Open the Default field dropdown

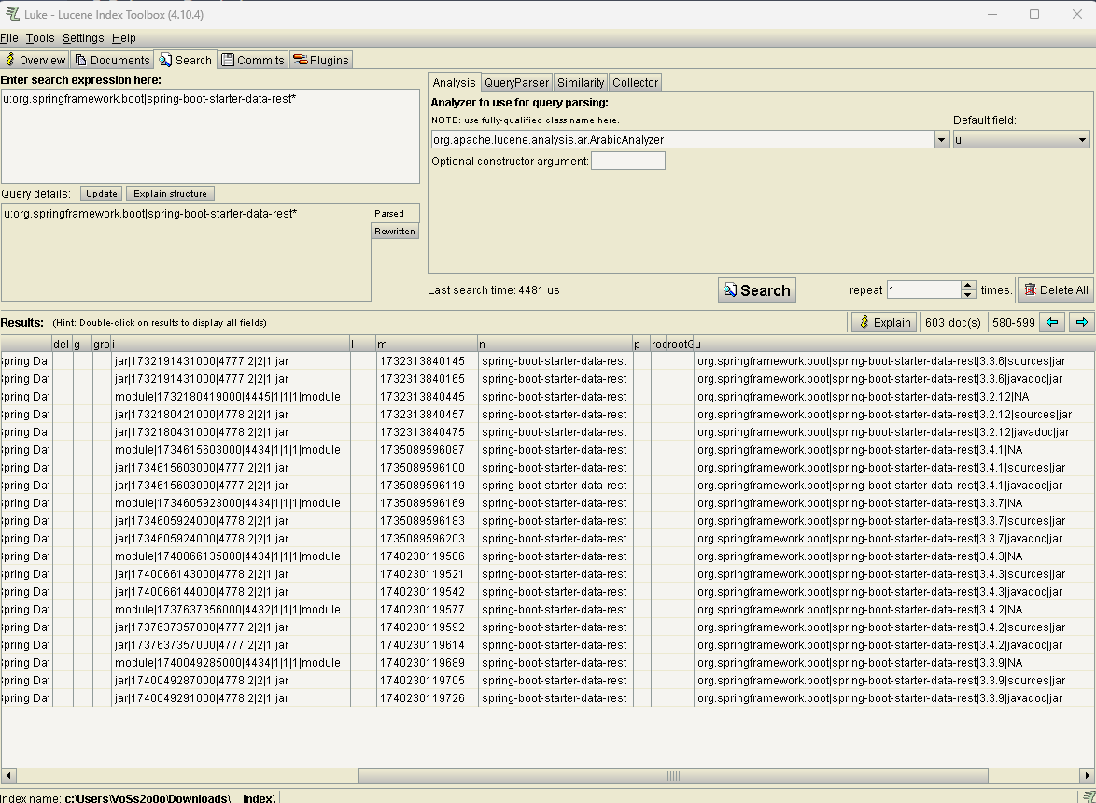[x=1021, y=140]
